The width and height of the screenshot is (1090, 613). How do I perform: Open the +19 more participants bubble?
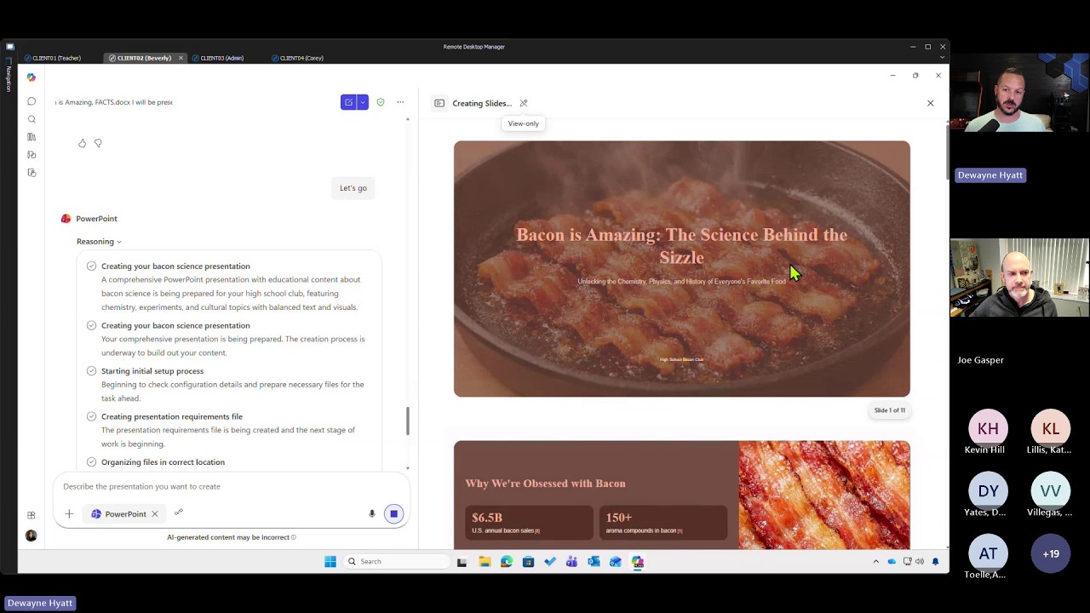tap(1051, 553)
